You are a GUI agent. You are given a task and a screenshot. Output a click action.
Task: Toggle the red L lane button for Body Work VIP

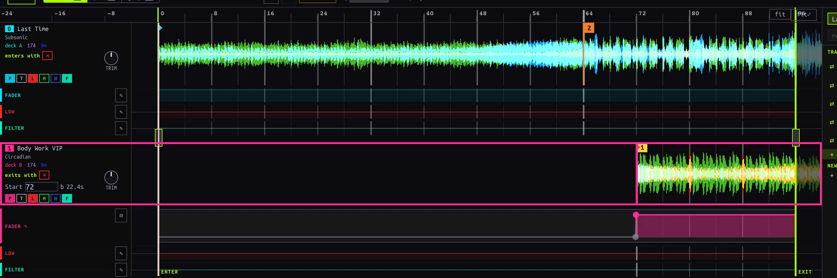tap(33, 198)
